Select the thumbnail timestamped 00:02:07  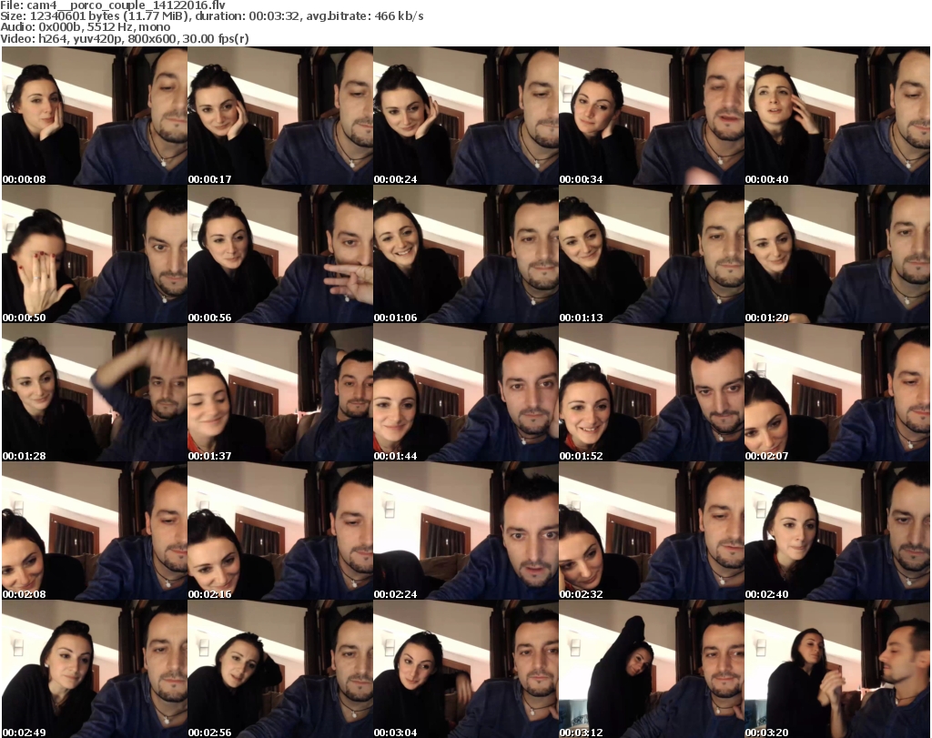tap(837, 393)
